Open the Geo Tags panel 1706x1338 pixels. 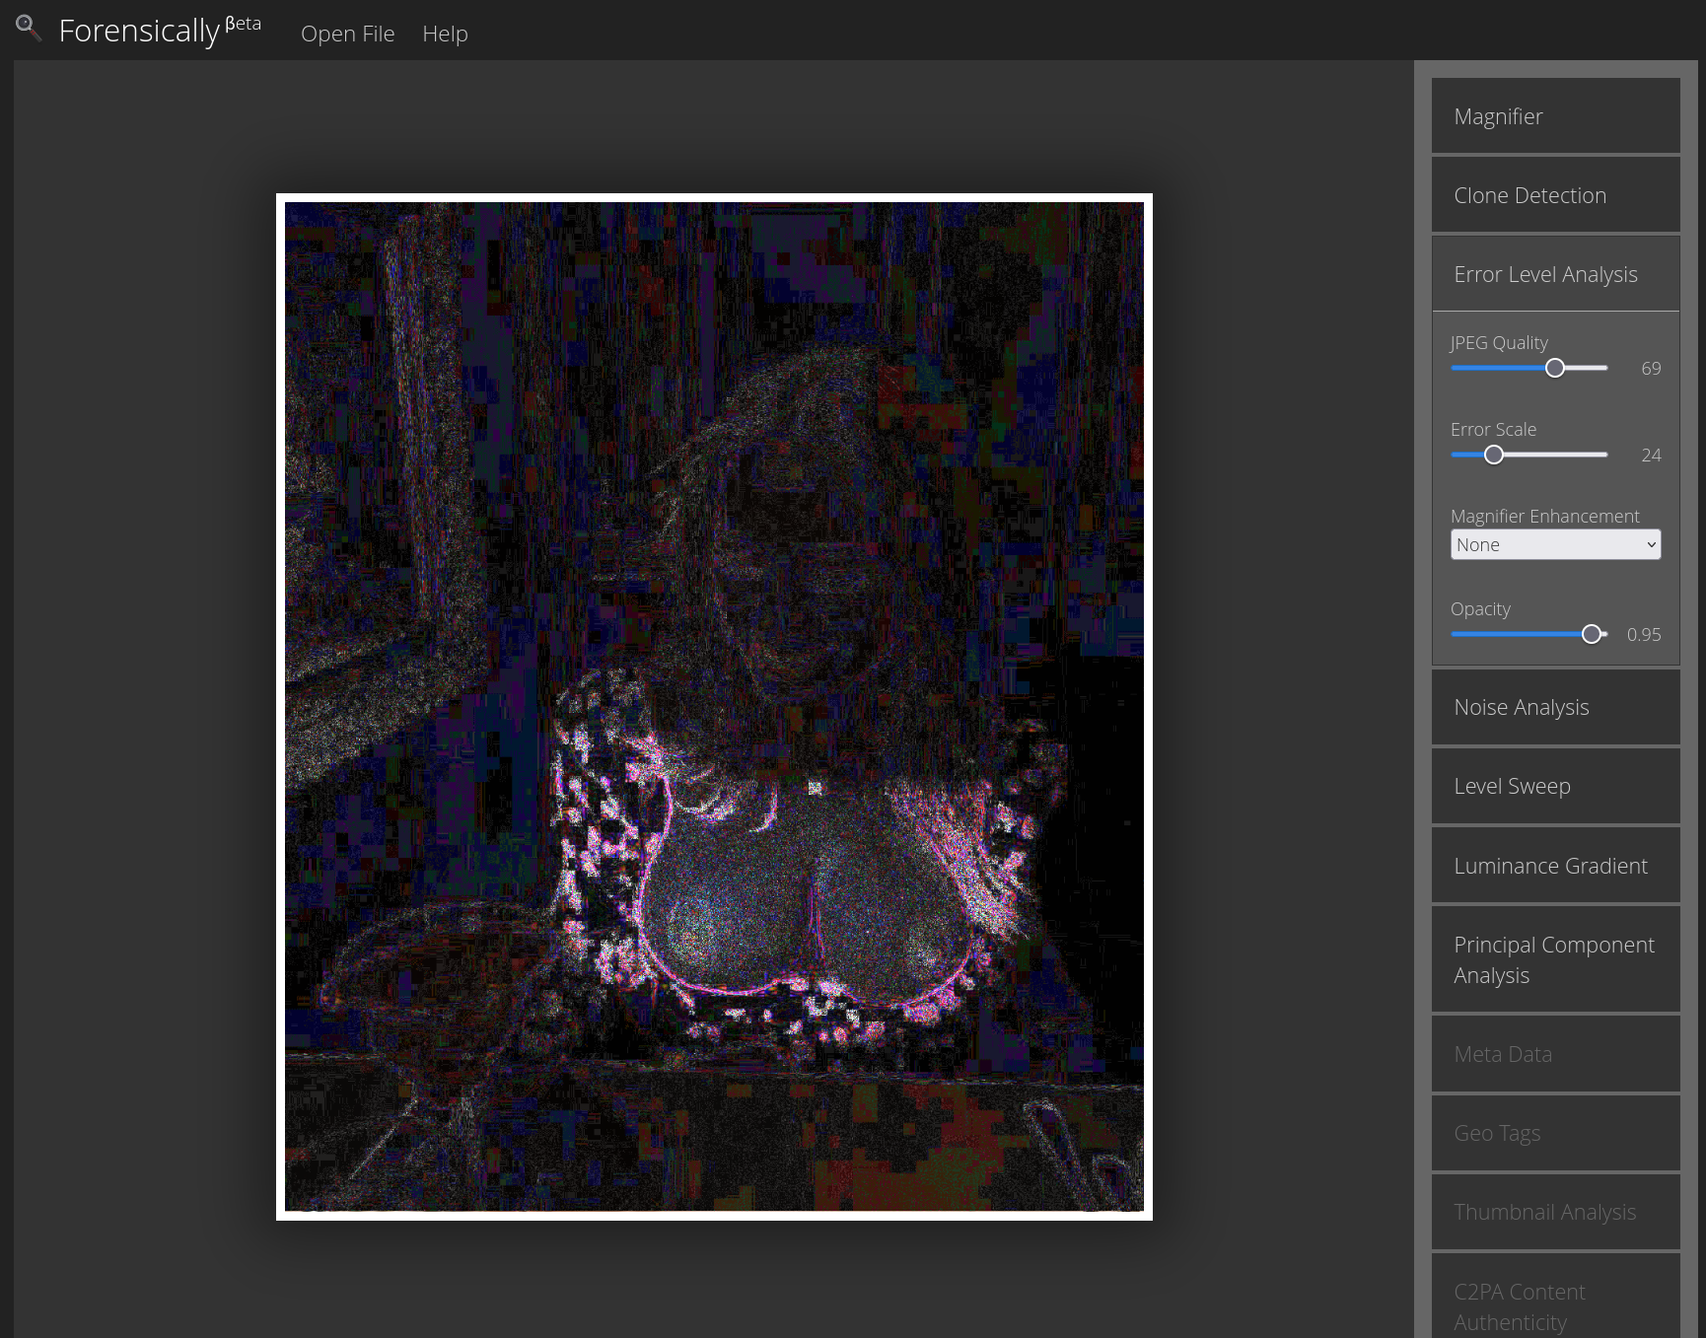tap(1555, 1133)
